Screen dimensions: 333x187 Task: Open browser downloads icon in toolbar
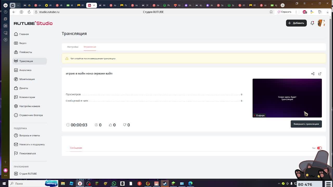pyautogui.click(x=328, y=12)
